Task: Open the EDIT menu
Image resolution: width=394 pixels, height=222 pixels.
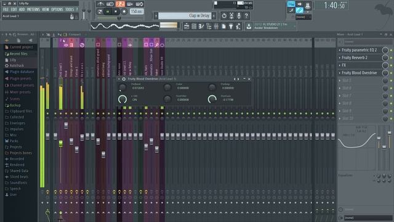Action: click(14, 9)
